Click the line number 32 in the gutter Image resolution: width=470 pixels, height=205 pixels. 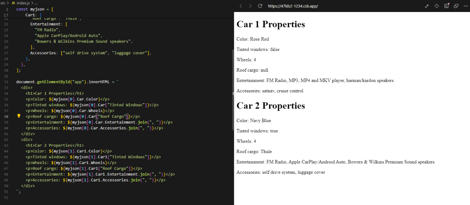pyautogui.click(x=6, y=82)
